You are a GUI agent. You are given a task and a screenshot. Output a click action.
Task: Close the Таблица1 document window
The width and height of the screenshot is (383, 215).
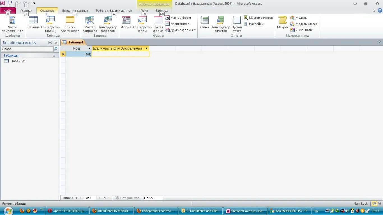(x=380, y=42)
